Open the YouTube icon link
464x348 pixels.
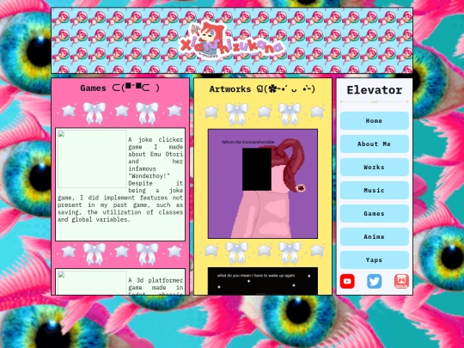click(347, 281)
